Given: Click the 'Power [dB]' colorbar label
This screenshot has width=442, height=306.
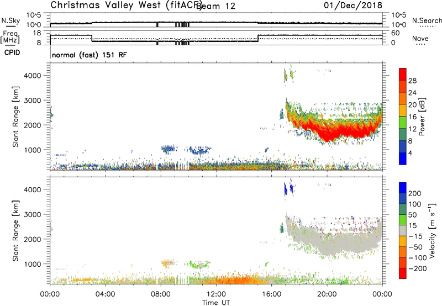Looking at the screenshot, I should coord(422,117).
